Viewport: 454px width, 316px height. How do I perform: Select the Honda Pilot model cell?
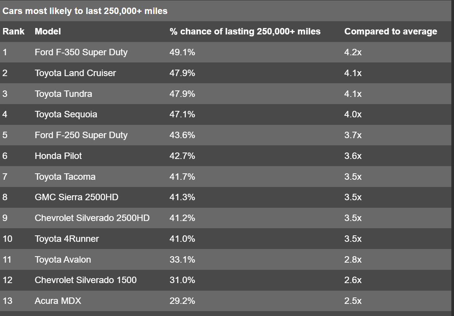[58, 156]
